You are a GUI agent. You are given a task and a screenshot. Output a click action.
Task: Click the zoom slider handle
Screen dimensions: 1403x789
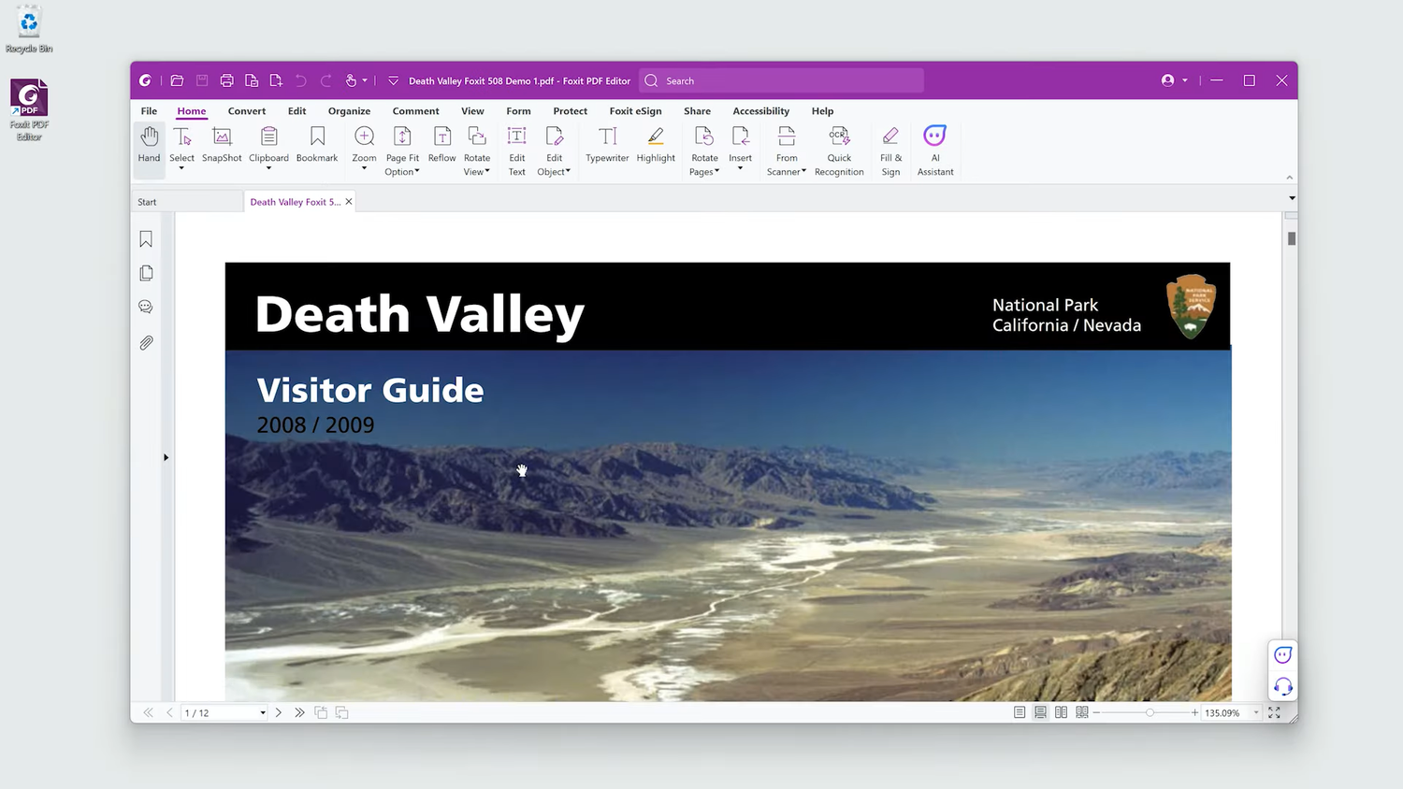point(1150,712)
